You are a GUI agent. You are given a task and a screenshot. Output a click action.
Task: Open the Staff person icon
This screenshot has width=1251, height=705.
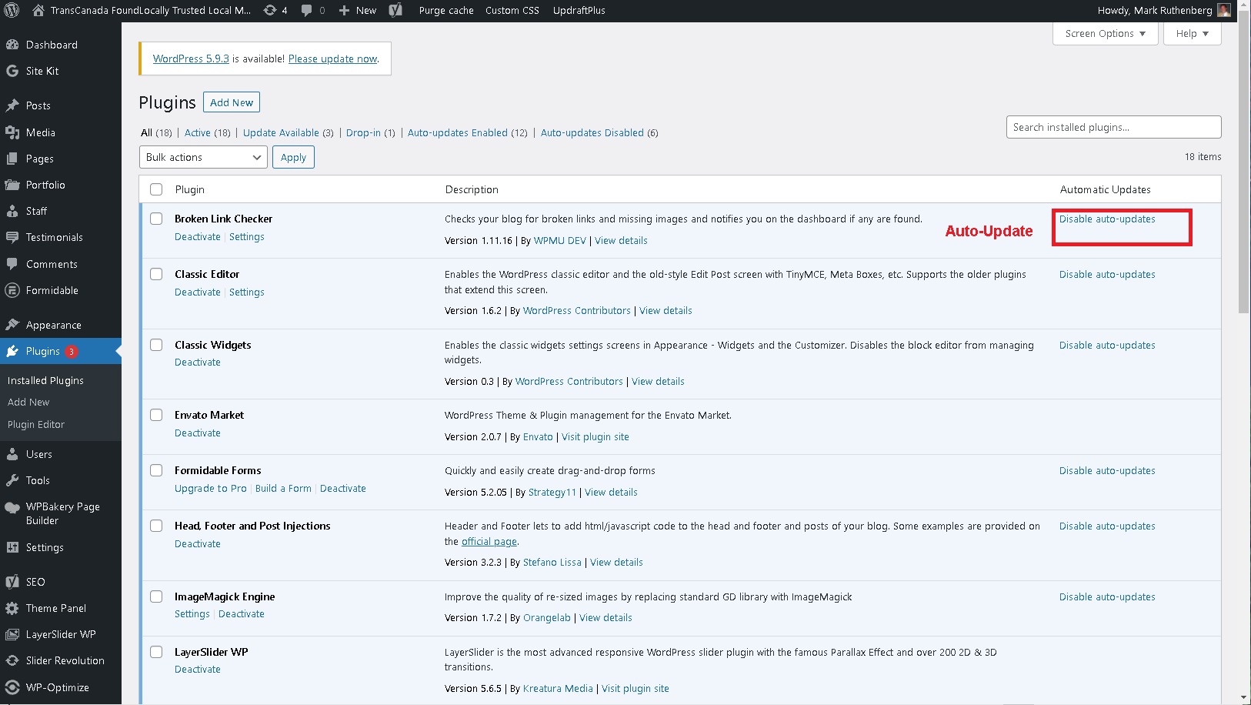tap(12, 211)
